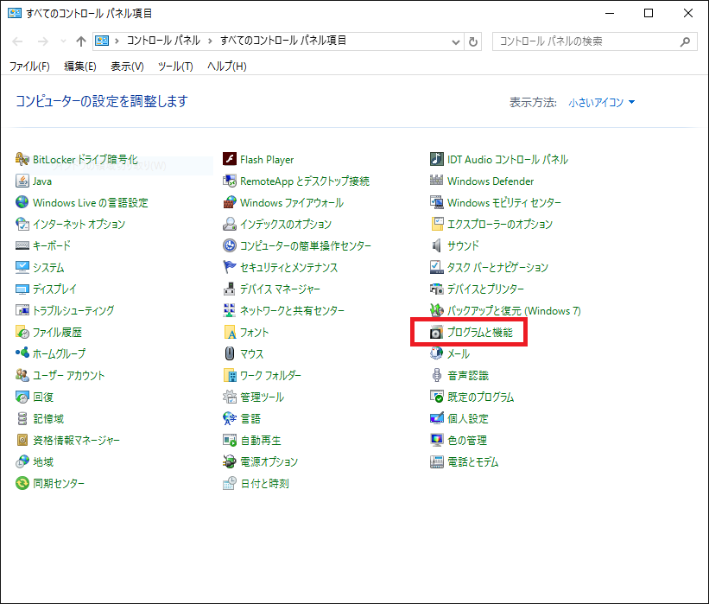The image size is (709, 604).
Task: Open バックアップと復元 (Windows 7) link
Action: pyautogui.click(x=514, y=311)
